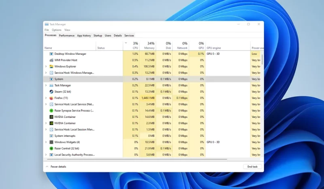Switch to the App history tab
This screenshot has width=324, height=189.
click(x=84, y=36)
